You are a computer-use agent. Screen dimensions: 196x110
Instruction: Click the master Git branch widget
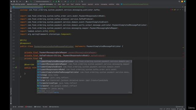point(180,109)
